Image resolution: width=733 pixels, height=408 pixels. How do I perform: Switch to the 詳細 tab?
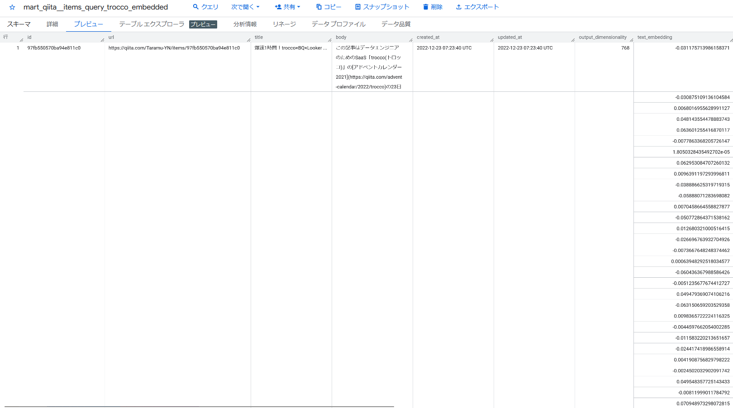point(52,24)
